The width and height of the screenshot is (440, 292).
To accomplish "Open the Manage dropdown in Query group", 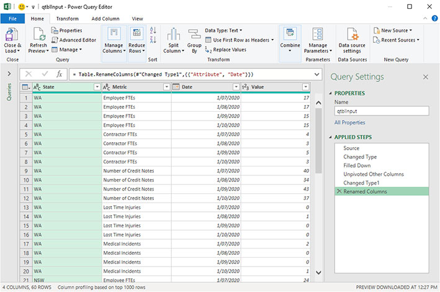I will click(x=67, y=50).
